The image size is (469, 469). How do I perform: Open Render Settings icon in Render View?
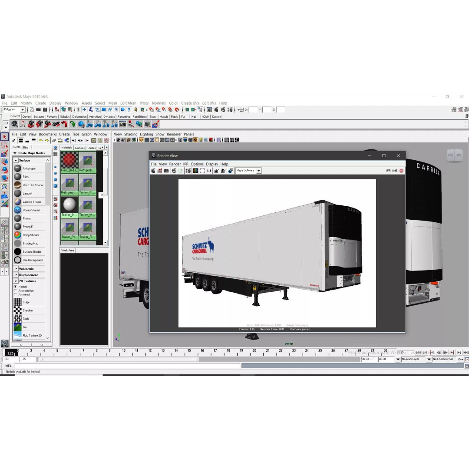click(x=188, y=171)
